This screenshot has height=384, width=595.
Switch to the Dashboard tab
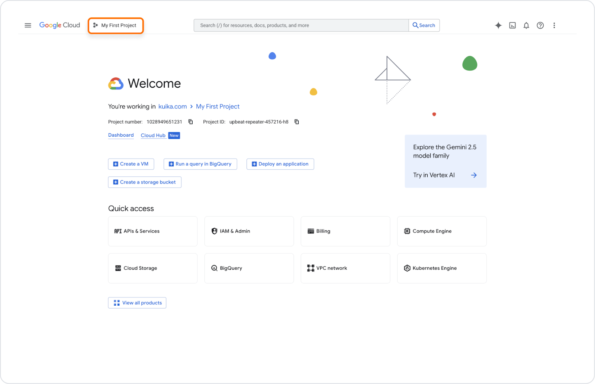[x=121, y=135]
